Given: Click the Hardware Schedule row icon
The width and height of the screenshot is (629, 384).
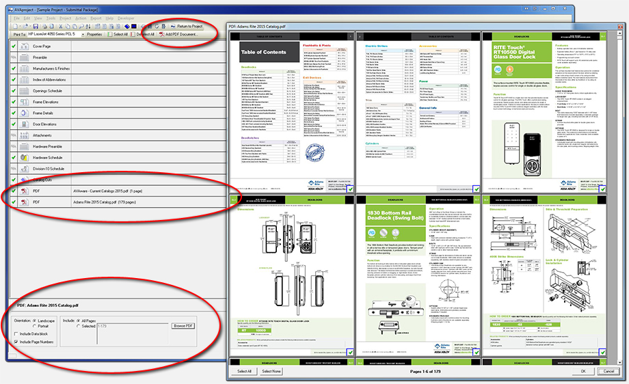Looking at the screenshot, I should click(x=25, y=157).
